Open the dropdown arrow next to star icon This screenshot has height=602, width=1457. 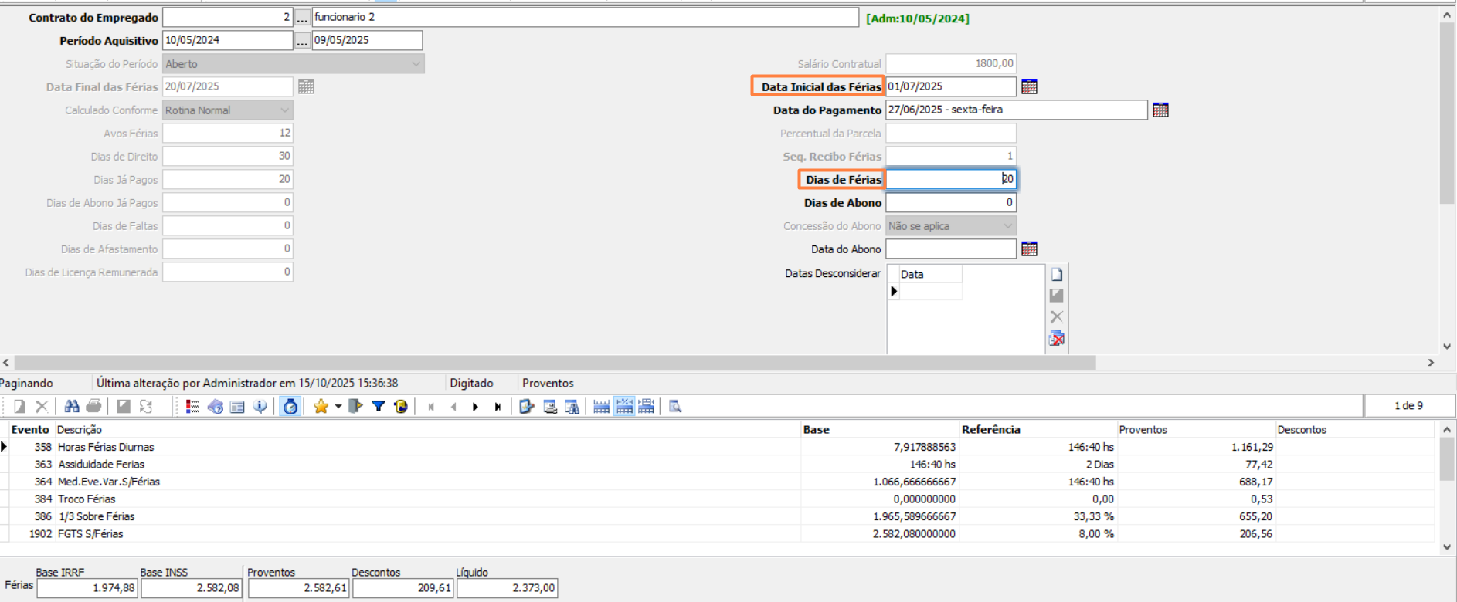pyautogui.click(x=338, y=407)
